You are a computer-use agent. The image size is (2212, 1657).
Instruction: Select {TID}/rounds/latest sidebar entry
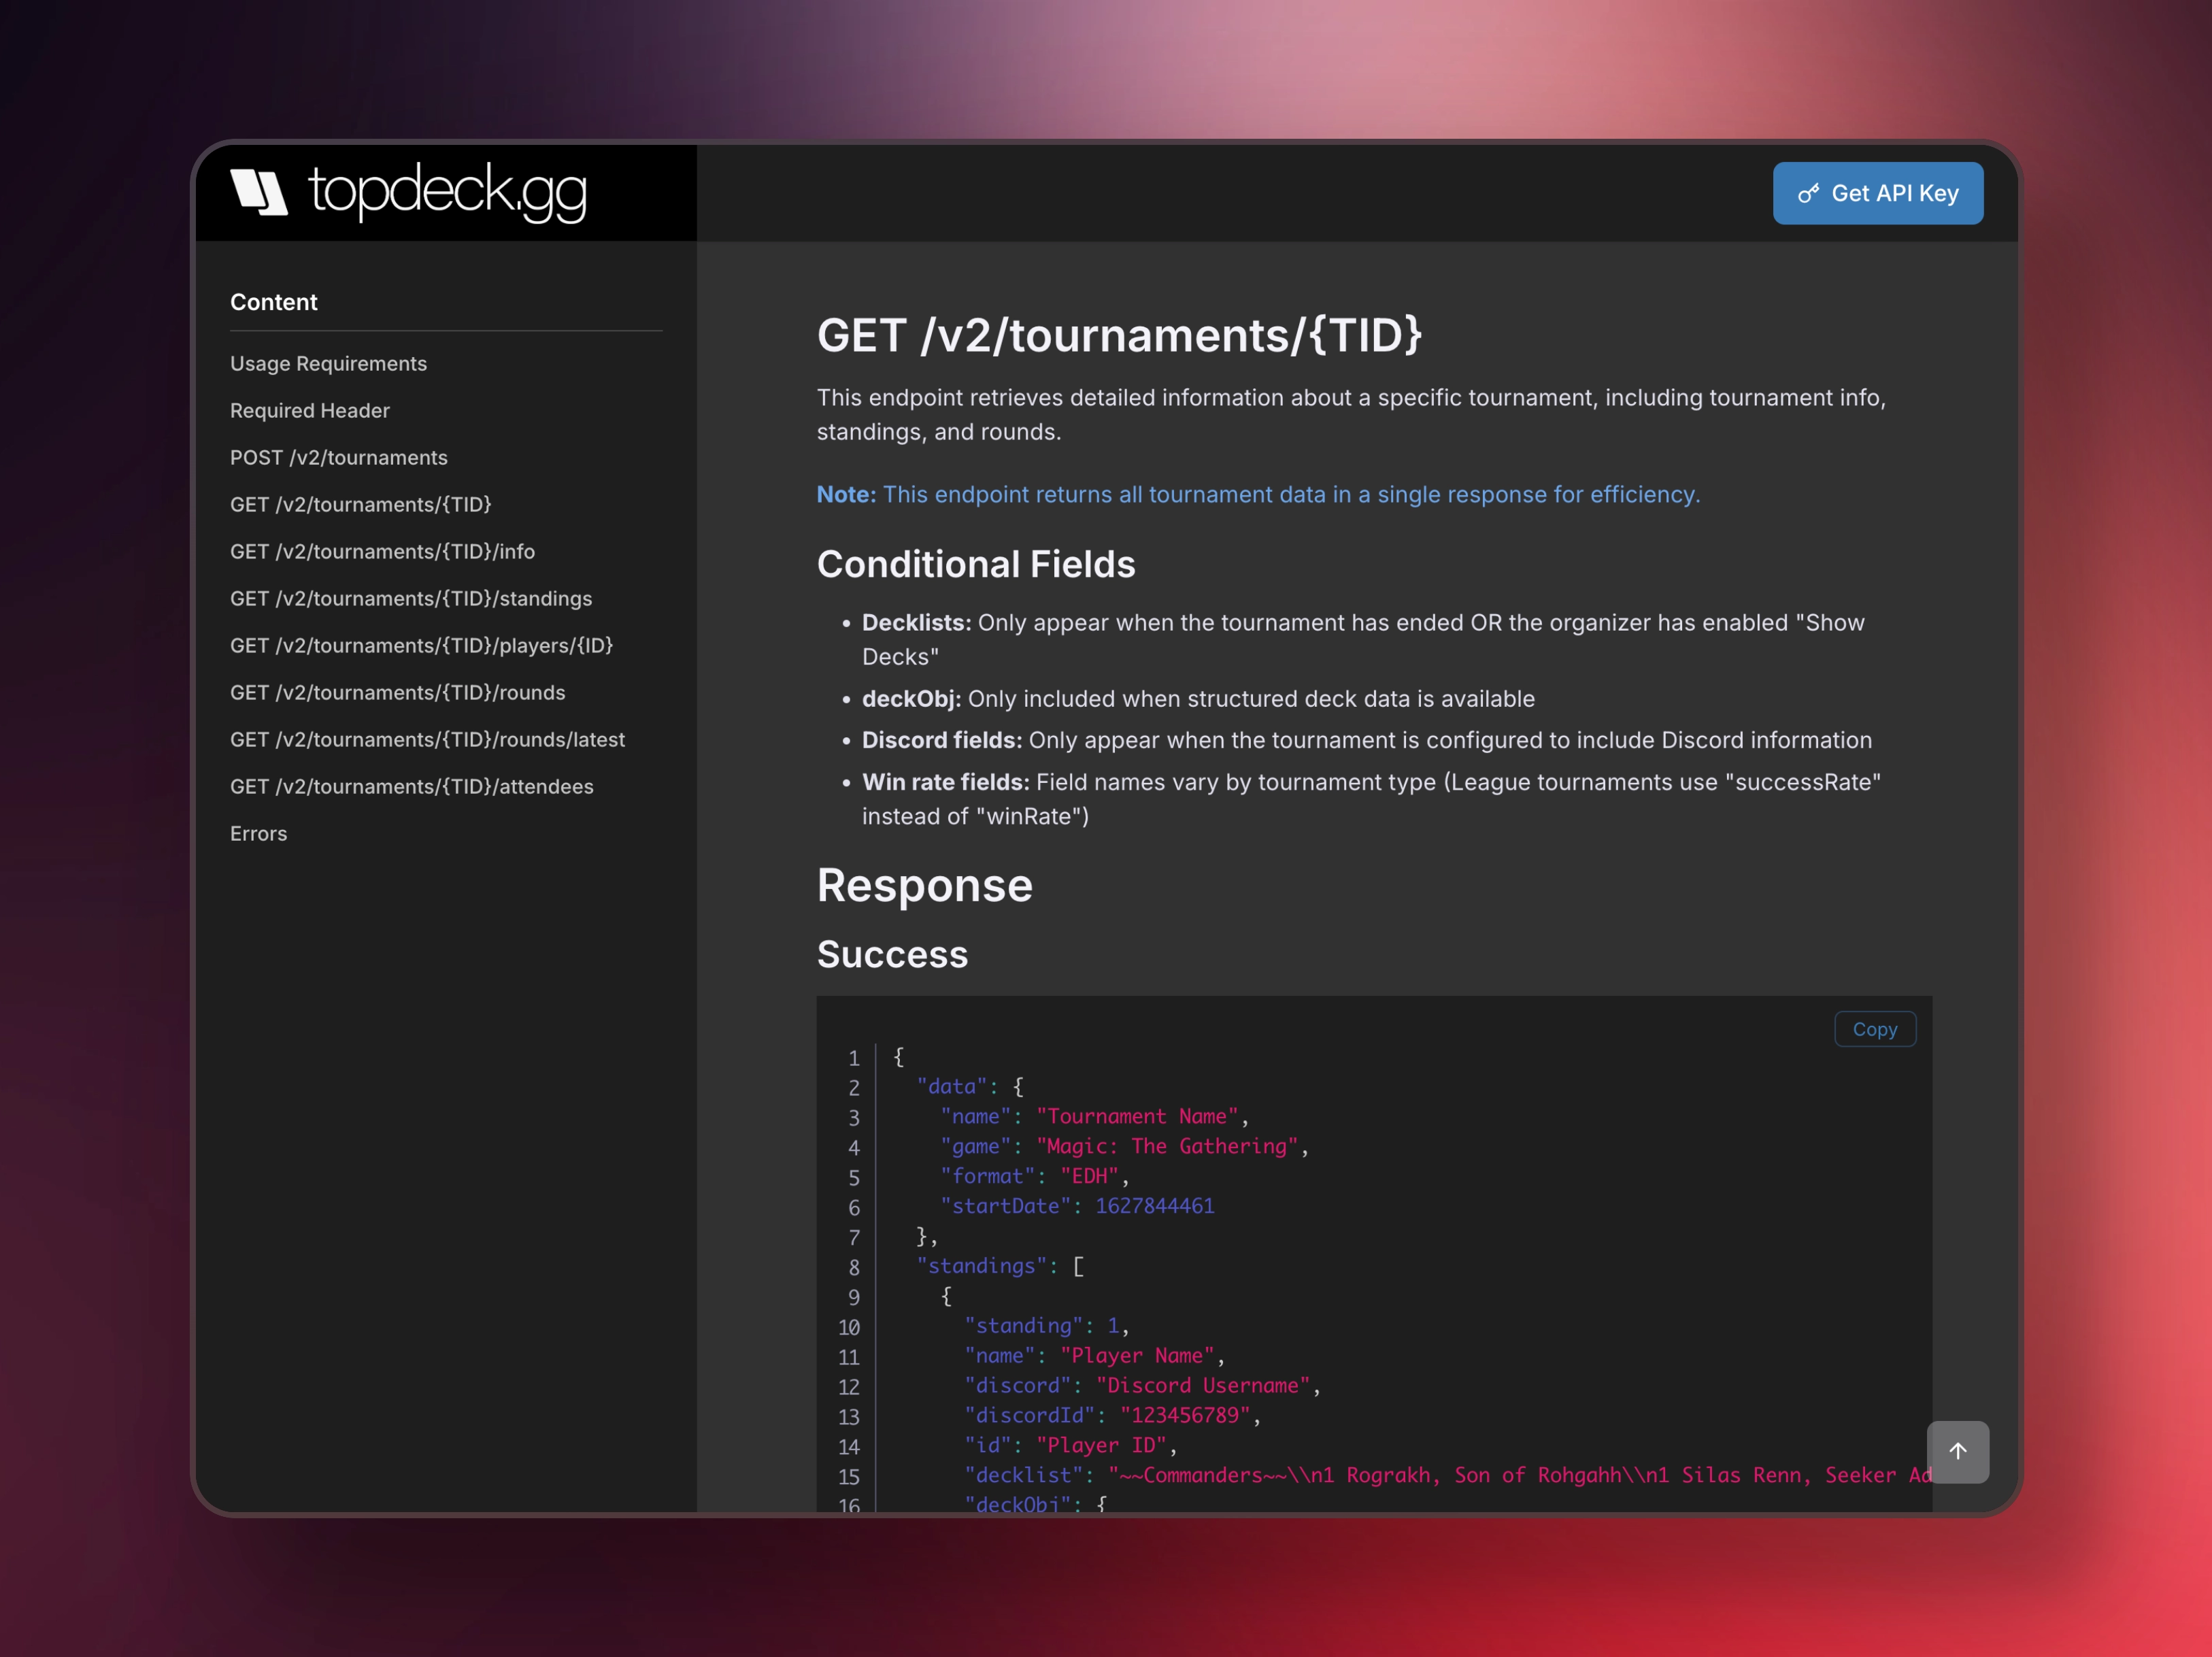(x=427, y=740)
